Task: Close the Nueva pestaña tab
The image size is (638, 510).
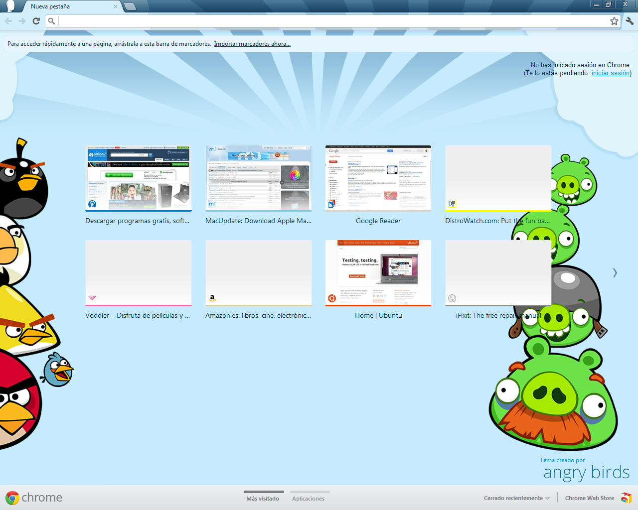Action: (116, 6)
